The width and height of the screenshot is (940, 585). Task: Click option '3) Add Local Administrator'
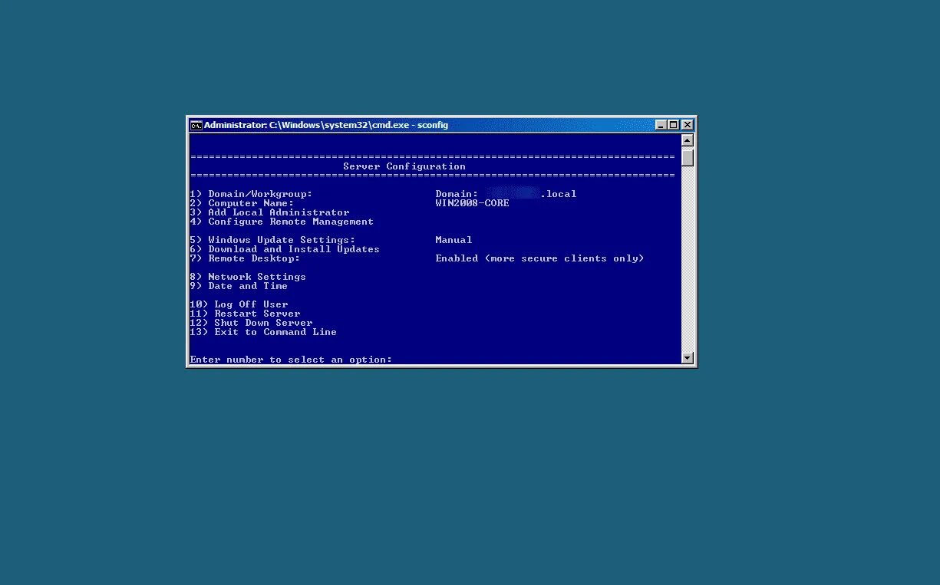click(269, 212)
